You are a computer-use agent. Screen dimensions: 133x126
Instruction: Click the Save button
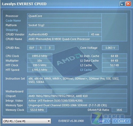[x=101, y=121]
